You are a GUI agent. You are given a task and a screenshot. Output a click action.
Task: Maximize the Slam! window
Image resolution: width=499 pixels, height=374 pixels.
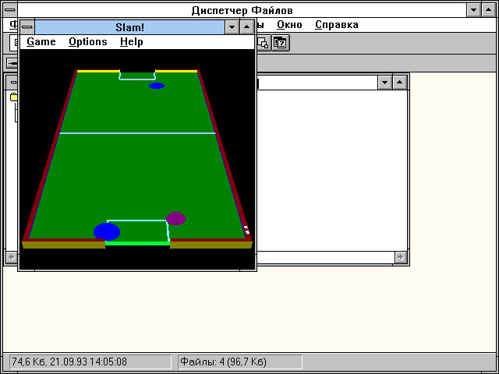pyautogui.click(x=247, y=27)
